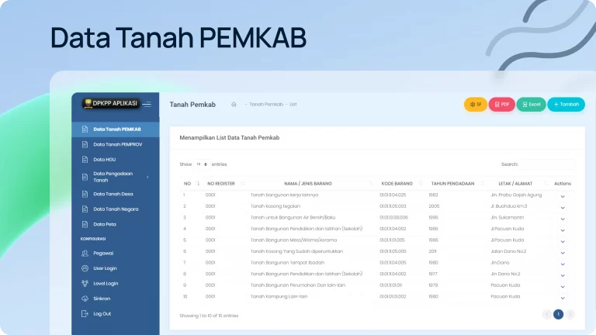The height and width of the screenshot is (335, 596).
Task: Sort by the NO column arrows
Action: tap(198, 184)
